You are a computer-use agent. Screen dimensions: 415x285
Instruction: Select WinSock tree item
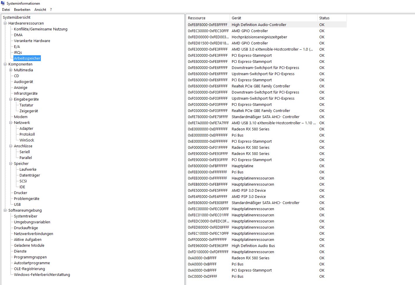27,140
